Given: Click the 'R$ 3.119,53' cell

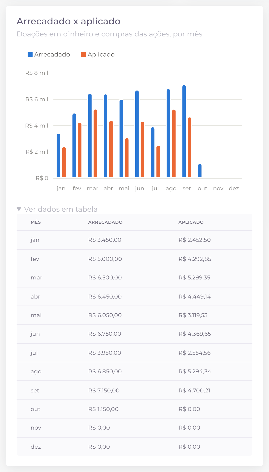Looking at the screenshot, I should pyautogui.click(x=193, y=315).
